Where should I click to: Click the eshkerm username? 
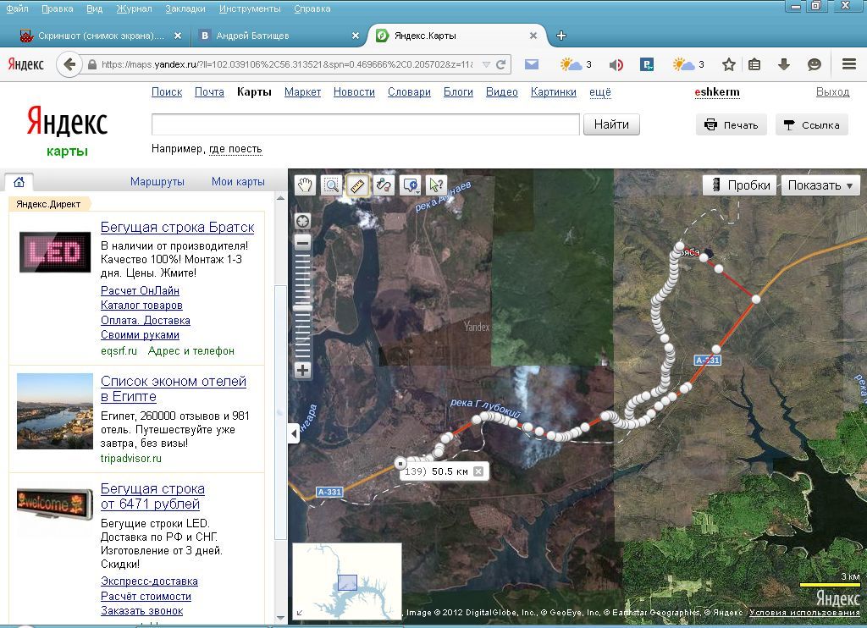717,92
